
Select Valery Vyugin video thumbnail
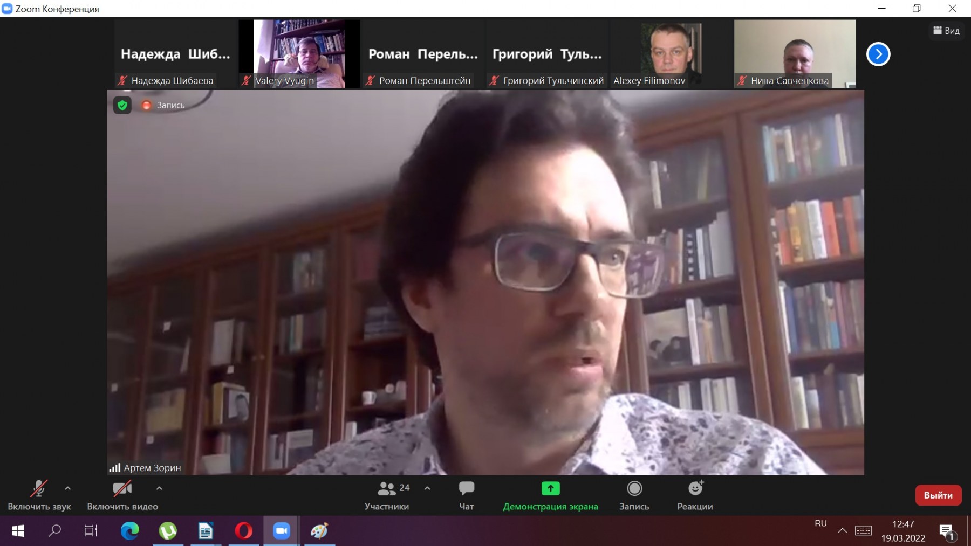click(x=299, y=54)
